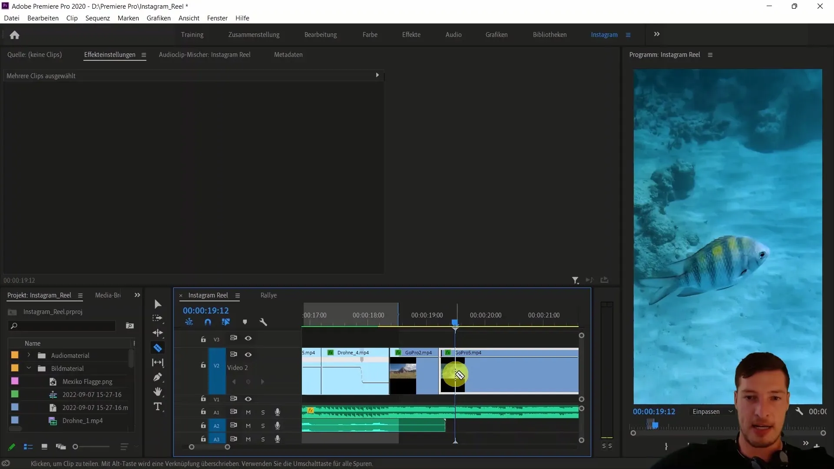The height and width of the screenshot is (469, 834).
Task: Open program monitor settings wrench
Action: coord(799,411)
